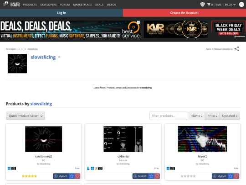246x185 pixels.
Task: Toggle the favorite star beside slowslicing
Action: 59,57
